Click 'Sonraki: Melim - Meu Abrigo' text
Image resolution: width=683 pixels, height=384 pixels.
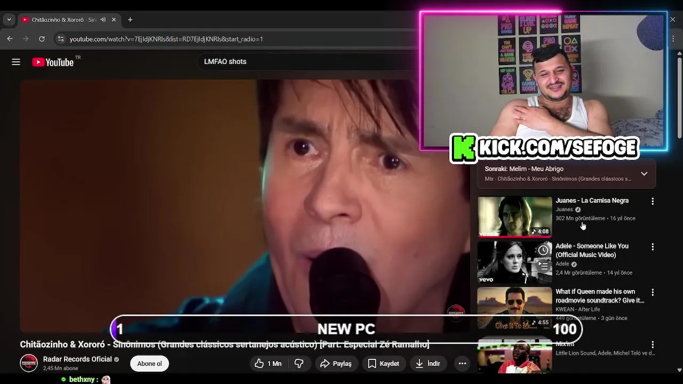tap(524, 169)
